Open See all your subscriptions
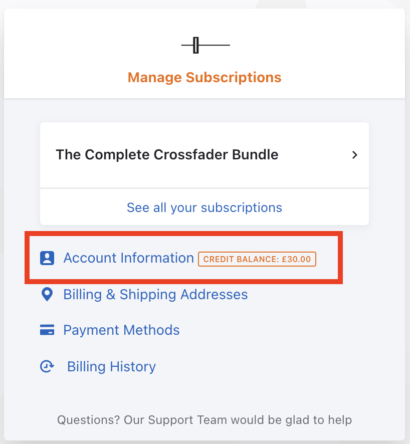Viewport: 410px width, 444px height. point(204,207)
